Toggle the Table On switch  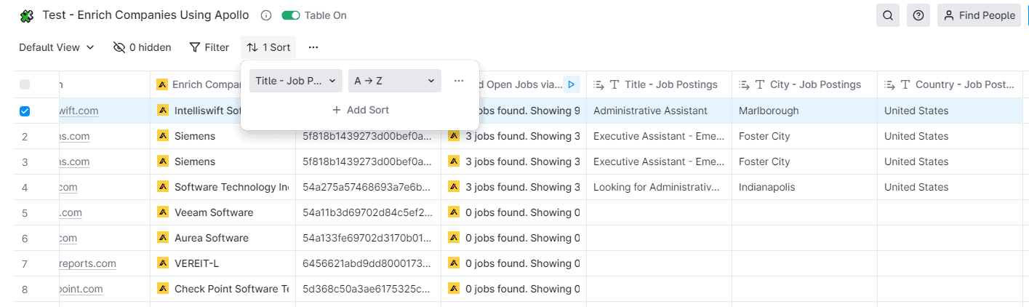pyautogui.click(x=291, y=15)
